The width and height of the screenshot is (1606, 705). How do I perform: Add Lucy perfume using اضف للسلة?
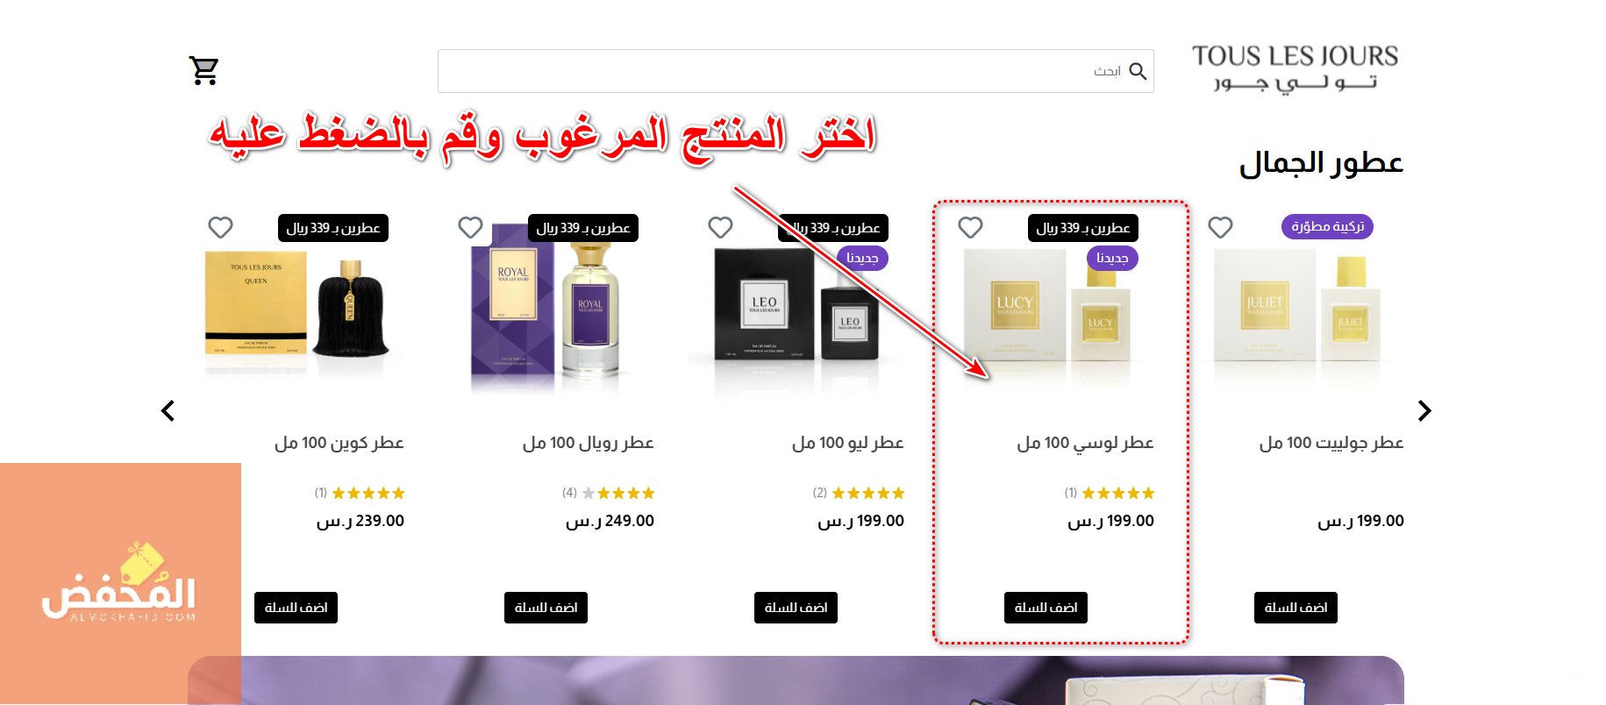(x=1046, y=608)
